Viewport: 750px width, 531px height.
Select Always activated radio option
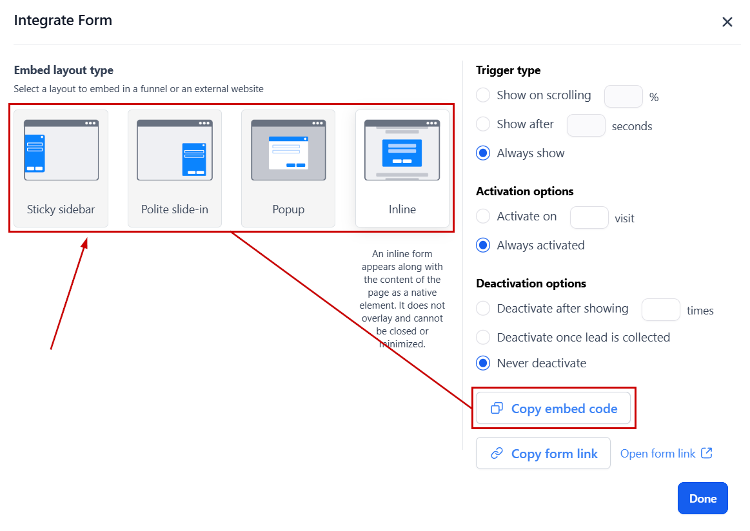[483, 246]
